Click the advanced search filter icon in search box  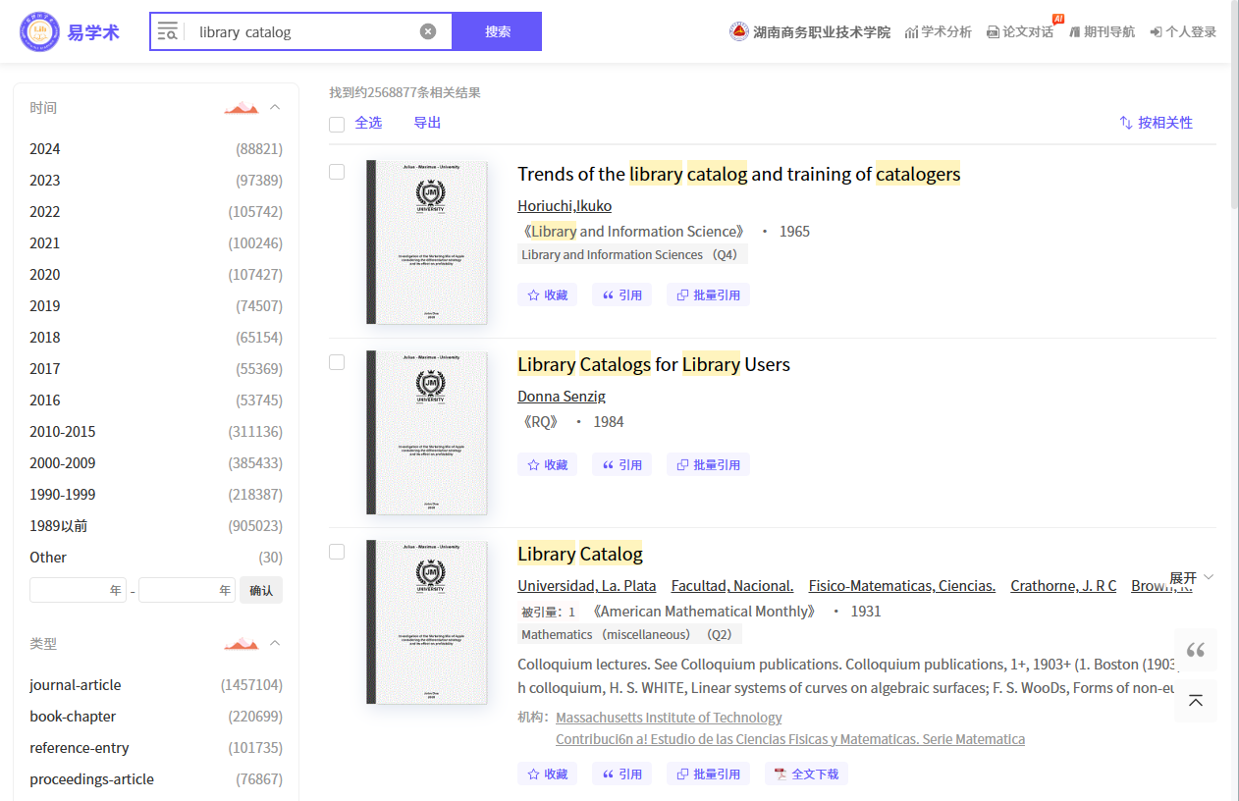click(168, 31)
